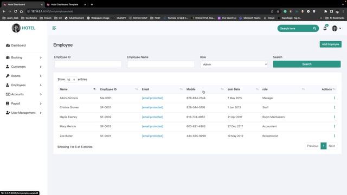Open the ChatGPT bookmark

[x=119, y=18]
